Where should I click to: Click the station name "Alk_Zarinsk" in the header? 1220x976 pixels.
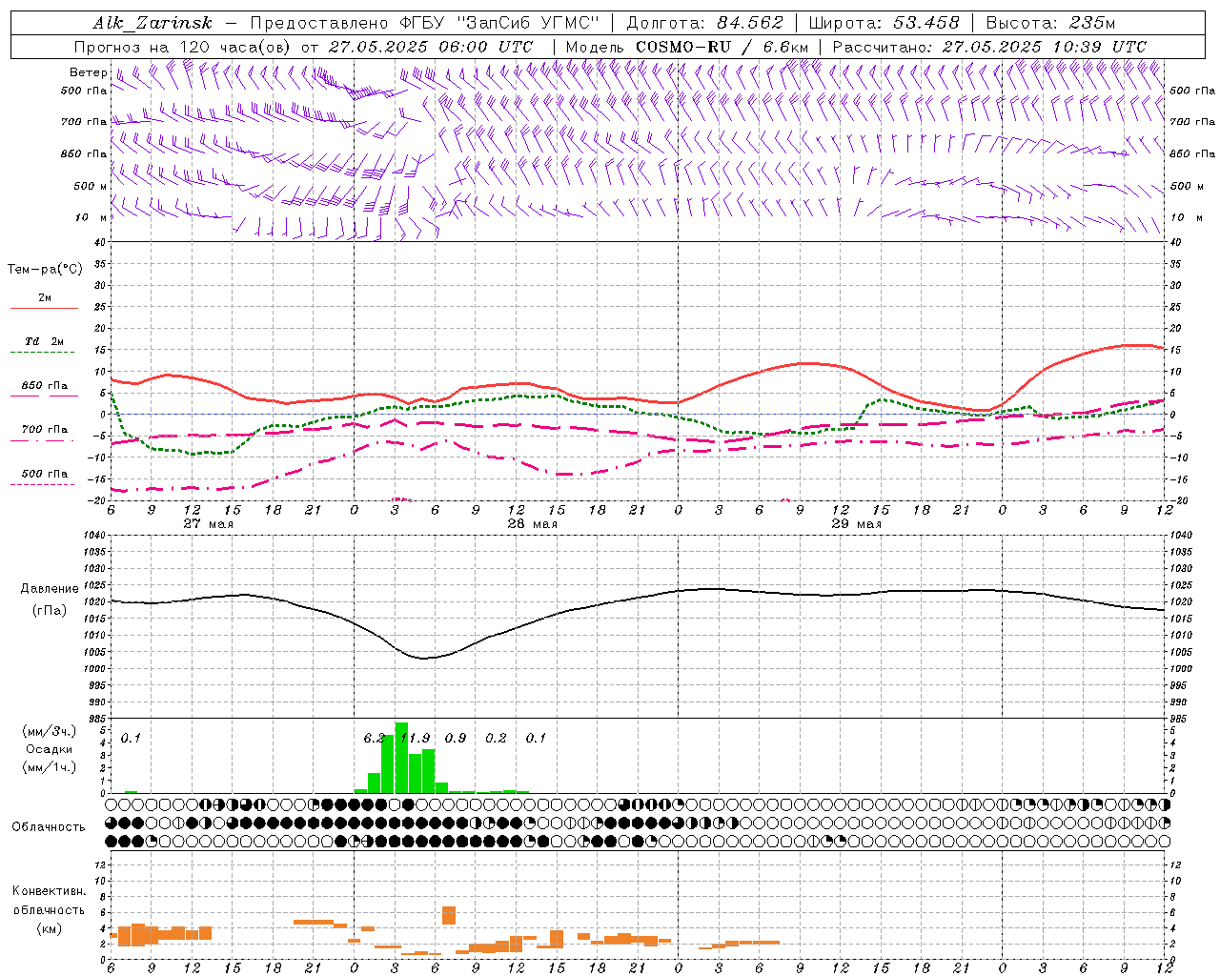152,23
